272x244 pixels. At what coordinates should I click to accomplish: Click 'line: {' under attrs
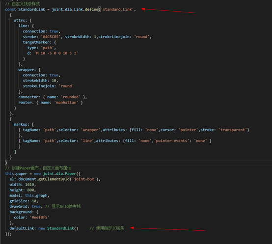tap(26, 26)
